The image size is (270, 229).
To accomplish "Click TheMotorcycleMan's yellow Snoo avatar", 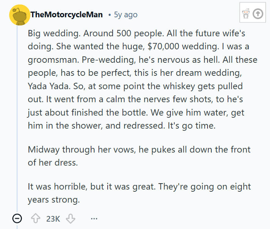I will click(x=18, y=15).
